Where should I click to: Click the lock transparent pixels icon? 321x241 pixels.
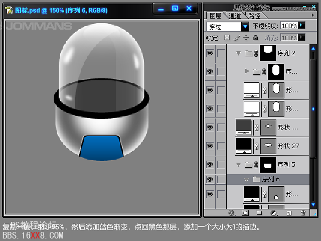click(226, 38)
